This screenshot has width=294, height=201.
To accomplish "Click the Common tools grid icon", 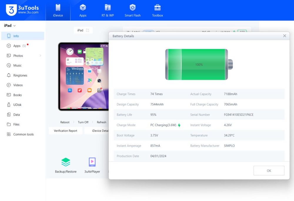I will (x=9, y=134).
